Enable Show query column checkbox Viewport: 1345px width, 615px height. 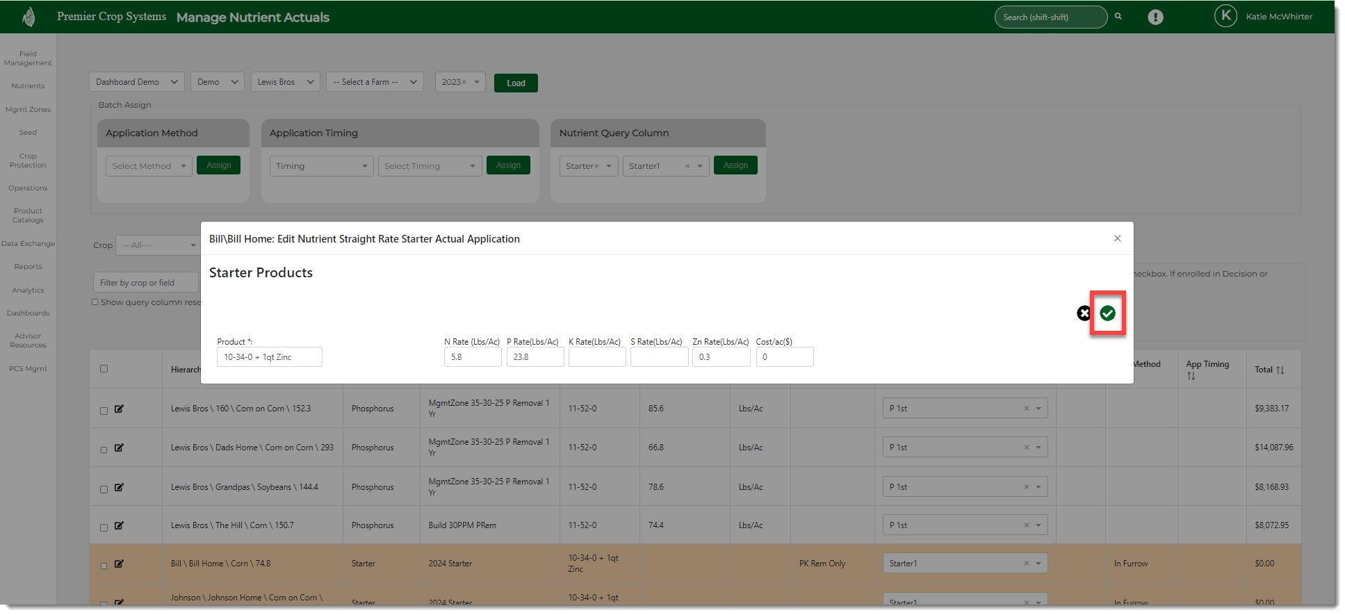pyautogui.click(x=95, y=302)
